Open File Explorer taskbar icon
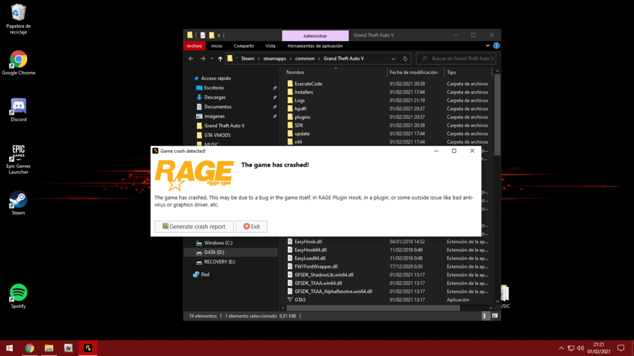This screenshot has width=634, height=356. tap(49, 348)
